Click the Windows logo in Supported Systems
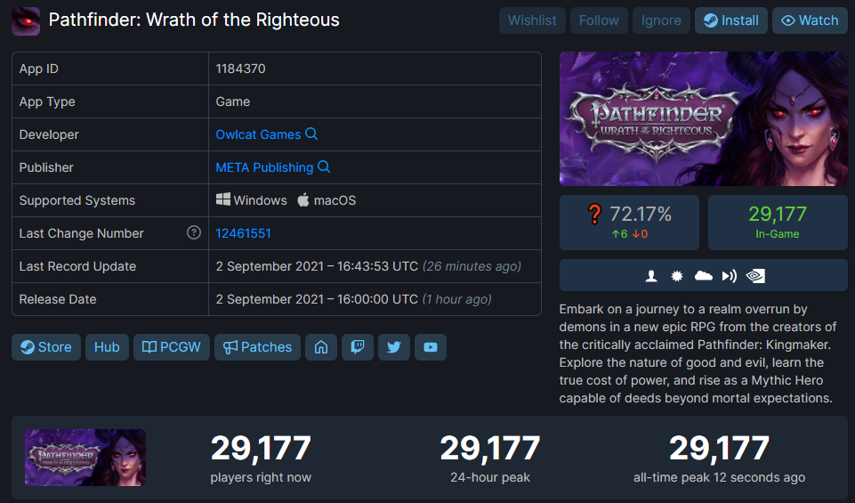Image resolution: width=855 pixels, height=503 pixels. (223, 199)
